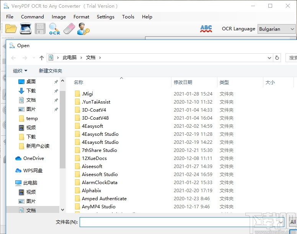Sort by 修改日期 column header
Screen dimensions: 297x234
(183, 82)
